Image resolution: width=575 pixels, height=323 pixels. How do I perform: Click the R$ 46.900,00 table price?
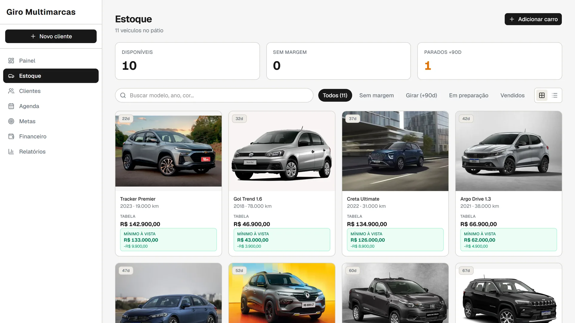point(252,224)
